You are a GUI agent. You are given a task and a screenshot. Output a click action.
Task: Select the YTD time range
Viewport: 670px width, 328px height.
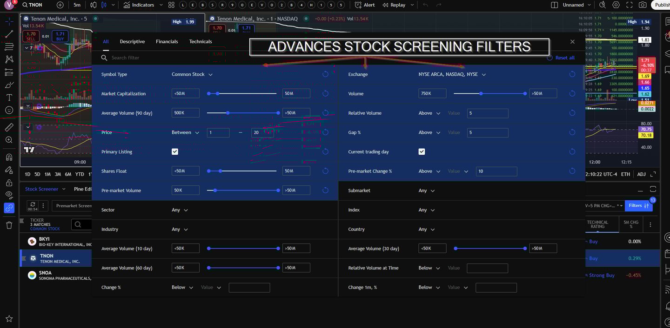point(80,174)
